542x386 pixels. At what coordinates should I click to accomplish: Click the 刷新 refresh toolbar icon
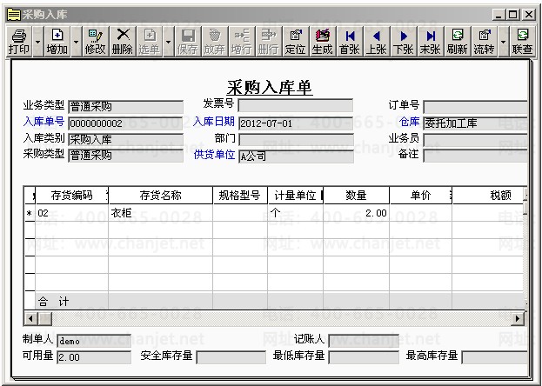pyautogui.click(x=458, y=42)
